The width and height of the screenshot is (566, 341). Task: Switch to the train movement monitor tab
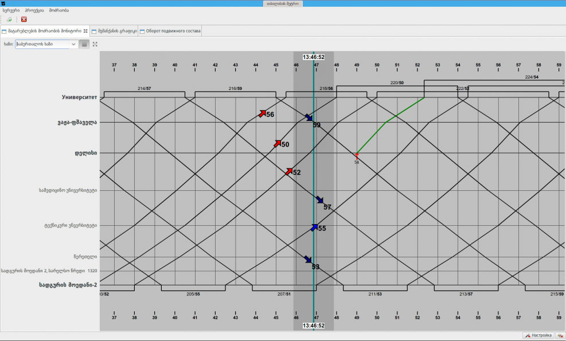tap(44, 31)
